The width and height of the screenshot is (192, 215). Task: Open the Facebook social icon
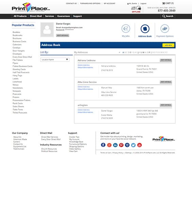pos(103,145)
